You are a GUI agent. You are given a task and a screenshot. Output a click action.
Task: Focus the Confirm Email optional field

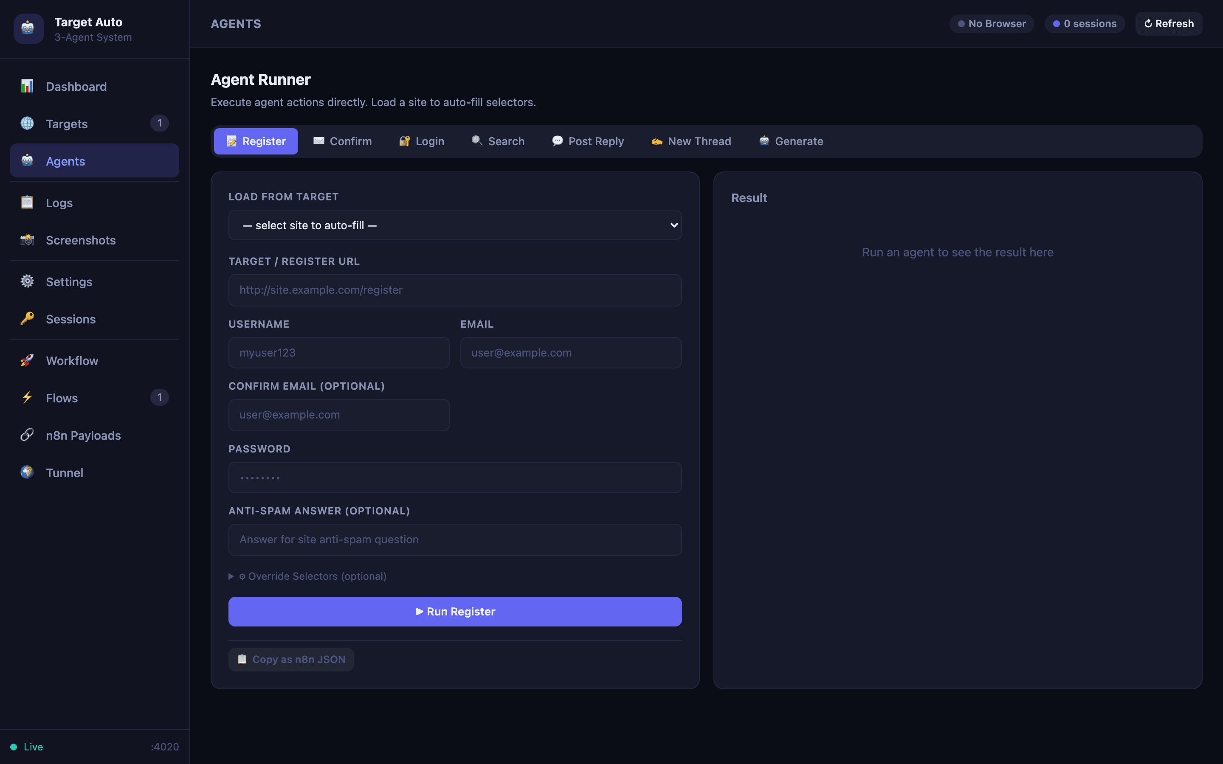339,415
